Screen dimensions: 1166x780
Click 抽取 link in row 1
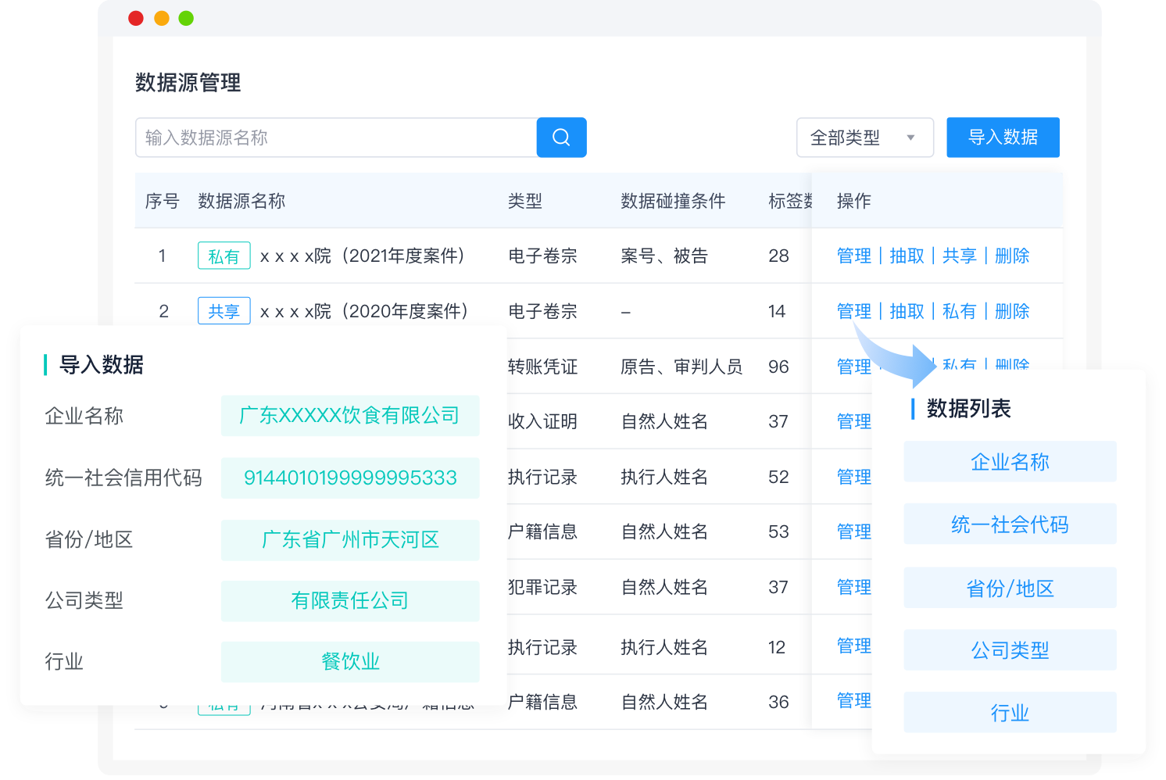pyautogui.click(x=907, y=256)
